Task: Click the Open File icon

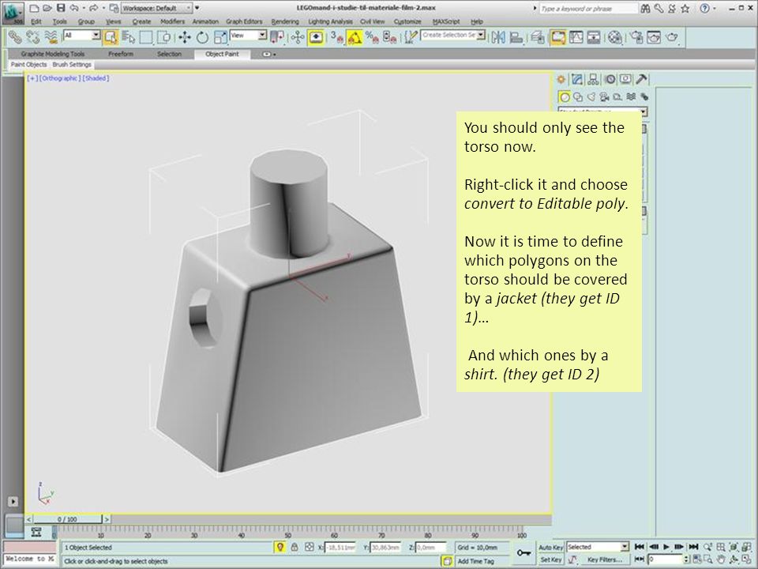Action: [47, 8]
